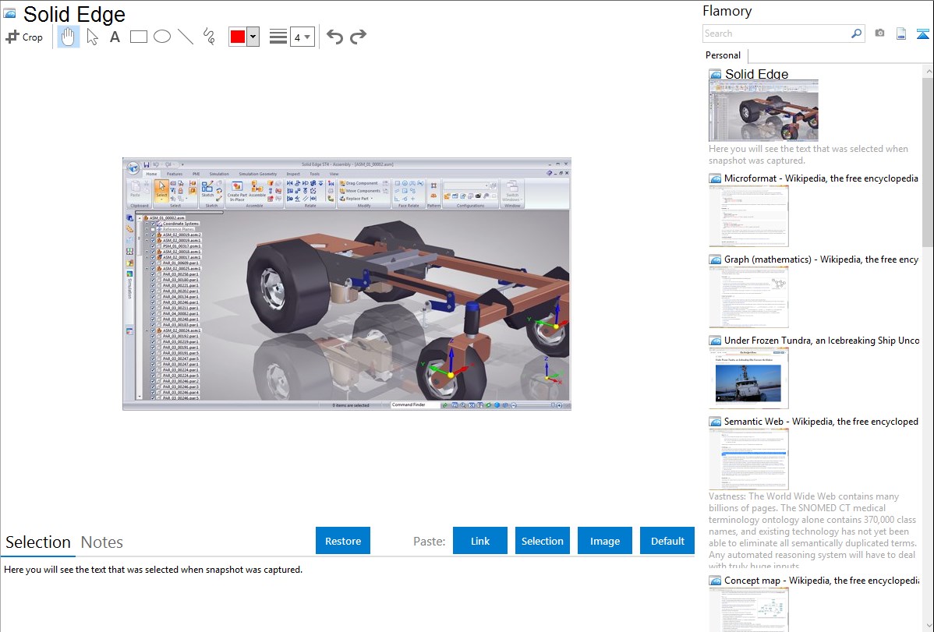934x632 pixels.
Task: Capture a new snapshot with camera icon
Action: (x=879, y=34)
